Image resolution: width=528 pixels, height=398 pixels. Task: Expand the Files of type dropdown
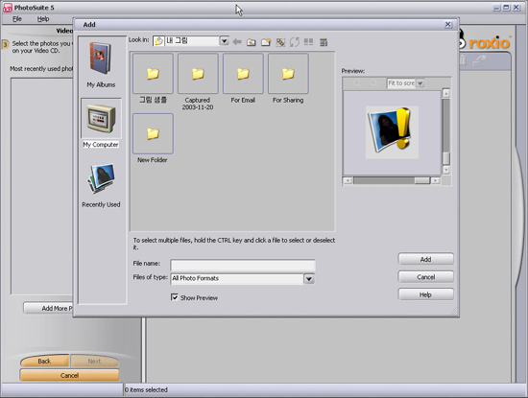(309, 279)
